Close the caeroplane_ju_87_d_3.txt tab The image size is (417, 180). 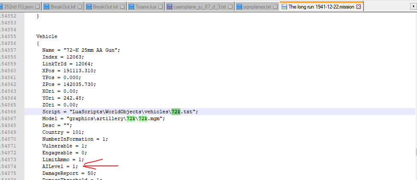point(230,7)
